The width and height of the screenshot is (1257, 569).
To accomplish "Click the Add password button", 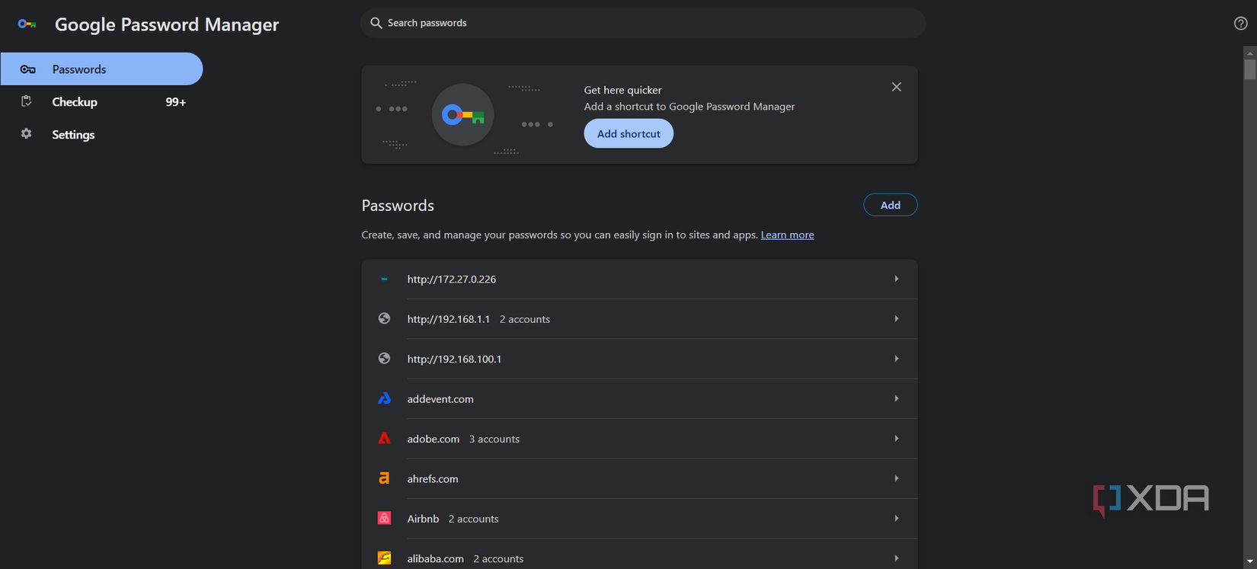I will [890, 205].
